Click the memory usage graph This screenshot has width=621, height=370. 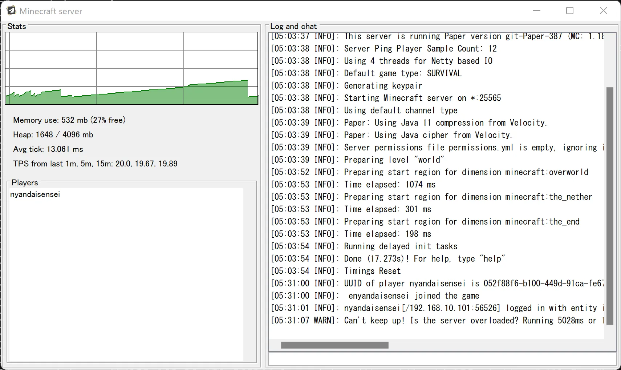132,68
